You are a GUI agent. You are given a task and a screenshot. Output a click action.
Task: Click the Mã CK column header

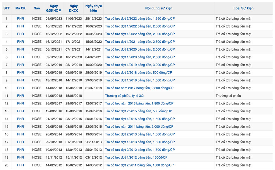20,8
